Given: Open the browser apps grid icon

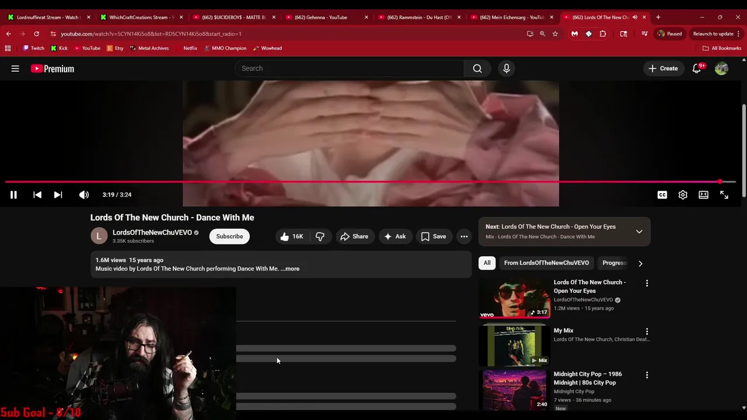Looking at the screenshot, I should click(8, 48).
